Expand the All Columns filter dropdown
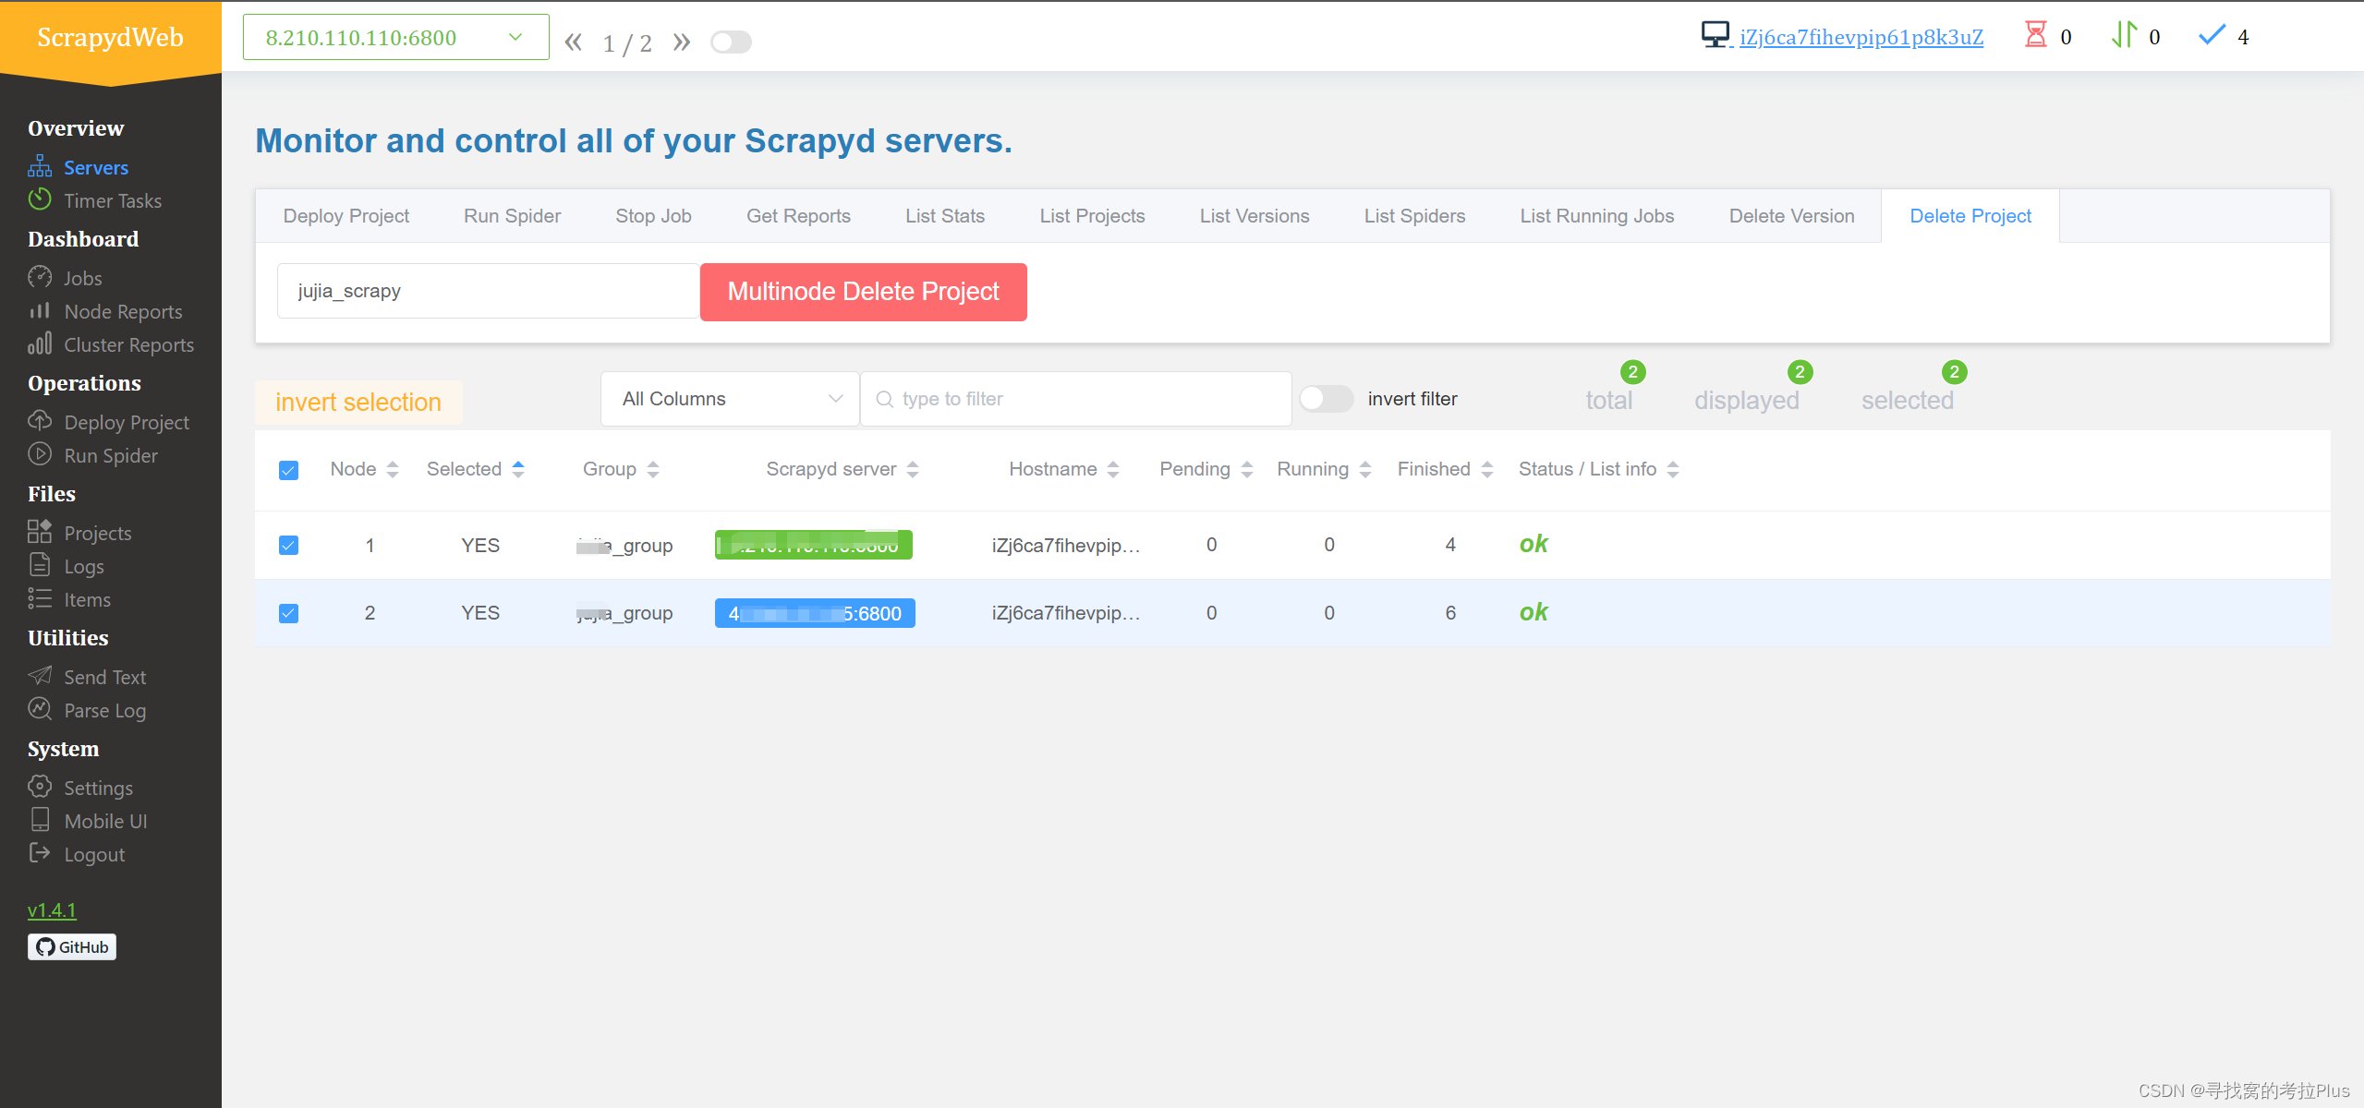2364x1108 pixels. [x=730, y=399]
